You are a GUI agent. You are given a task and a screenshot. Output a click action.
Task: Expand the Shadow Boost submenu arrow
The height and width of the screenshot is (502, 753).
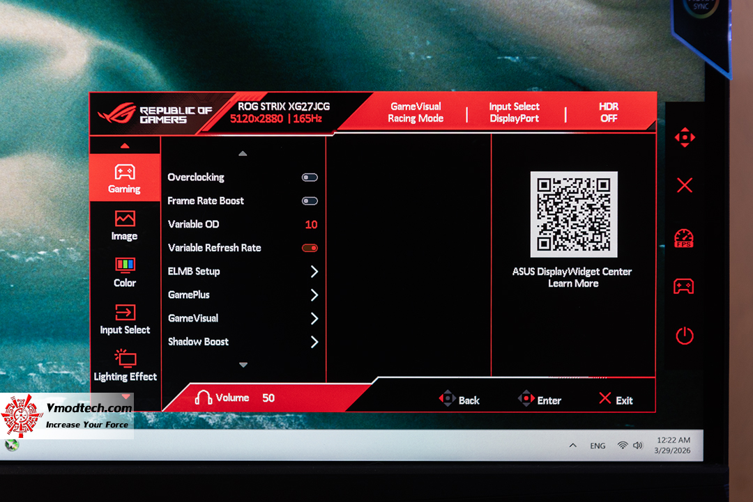tap(314, 342)
